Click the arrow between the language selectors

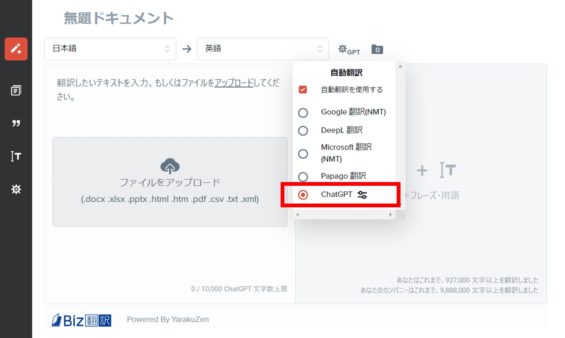[187, 49]
